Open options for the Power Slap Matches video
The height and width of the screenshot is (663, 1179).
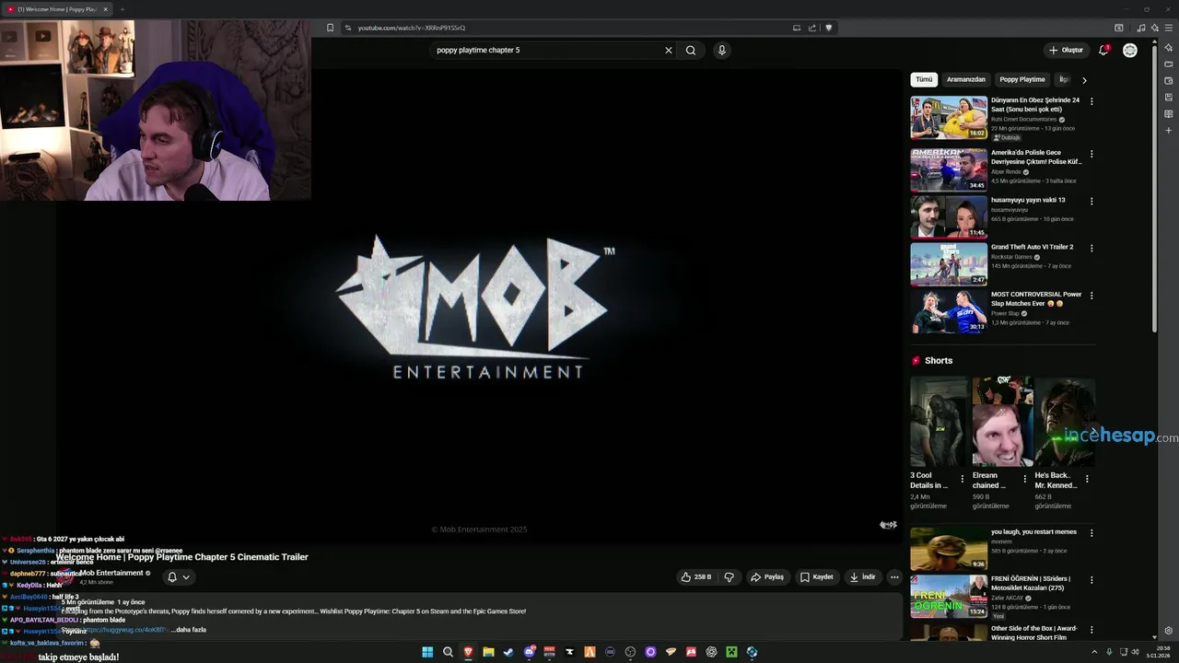pos(1091,296)
